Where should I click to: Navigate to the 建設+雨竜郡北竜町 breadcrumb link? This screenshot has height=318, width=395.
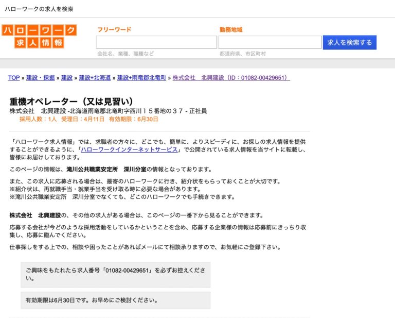141,78
